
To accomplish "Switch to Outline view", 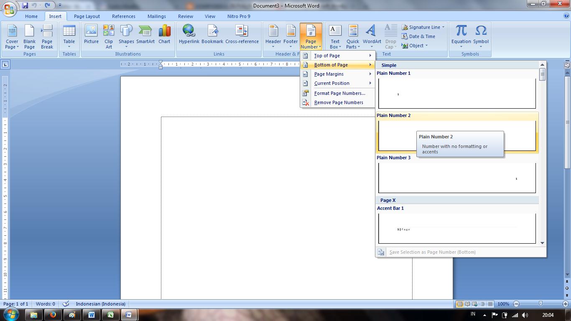I will point(482,304).
